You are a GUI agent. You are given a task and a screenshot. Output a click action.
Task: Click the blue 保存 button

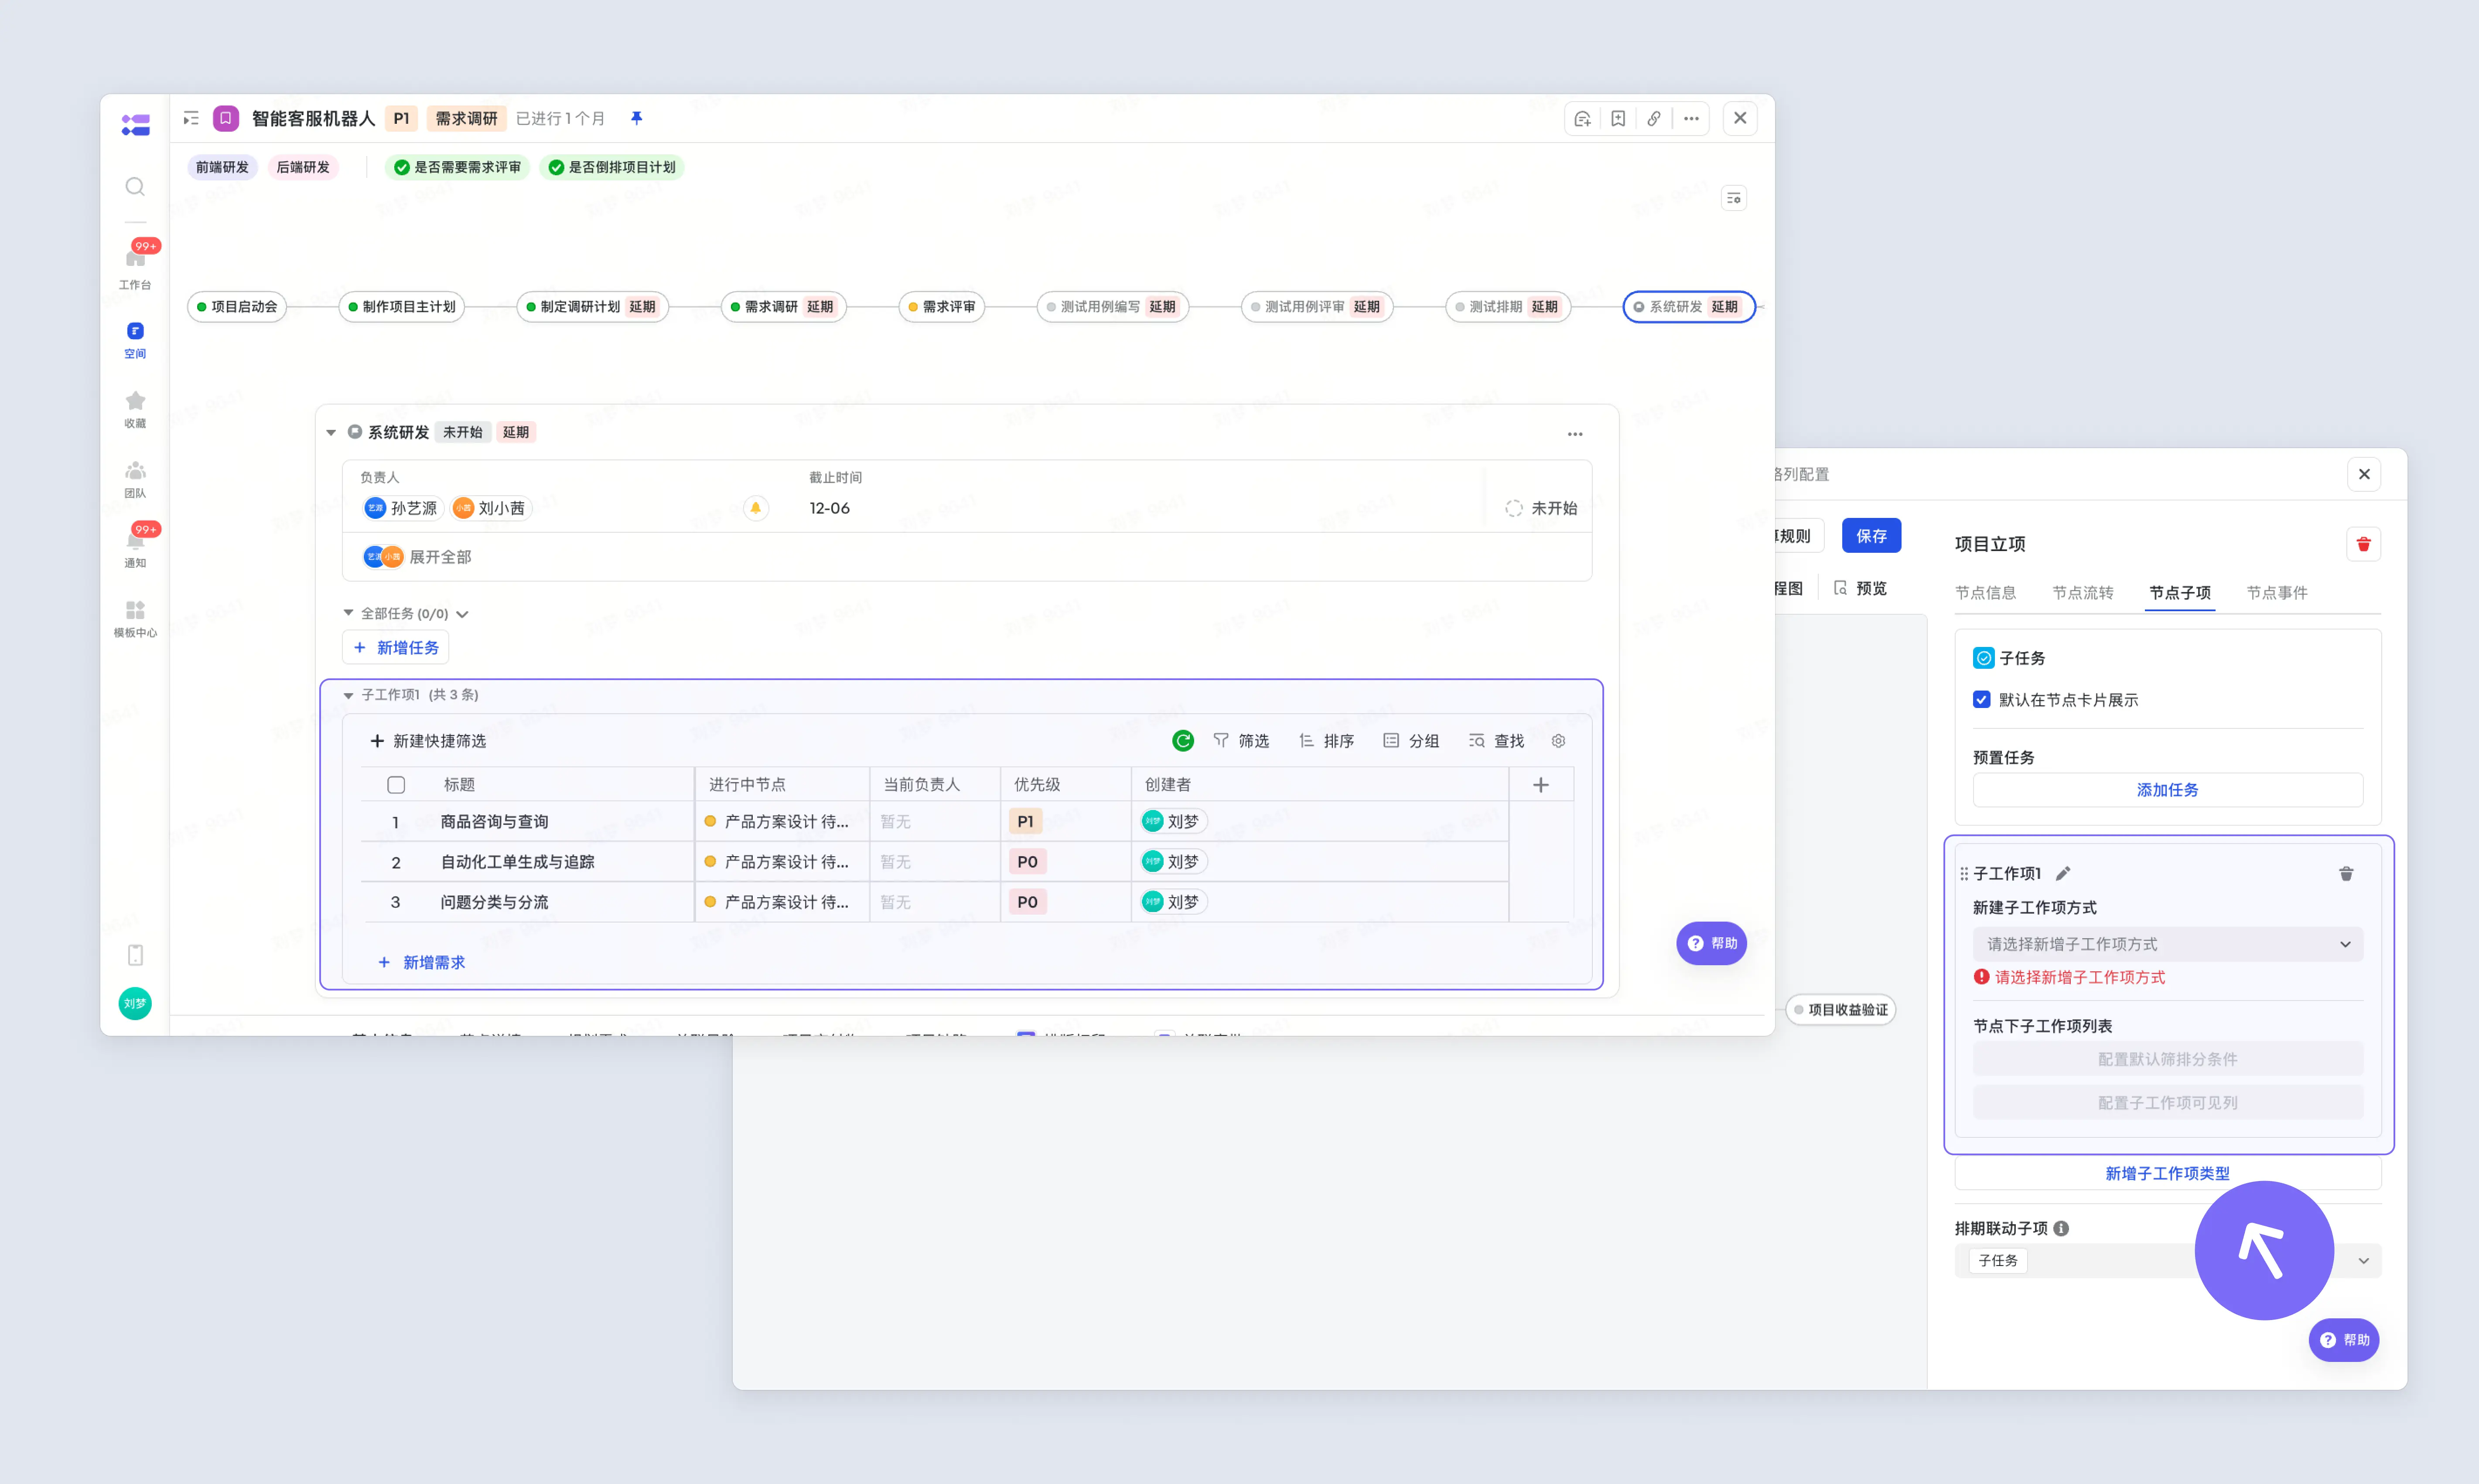(1871, 536)
